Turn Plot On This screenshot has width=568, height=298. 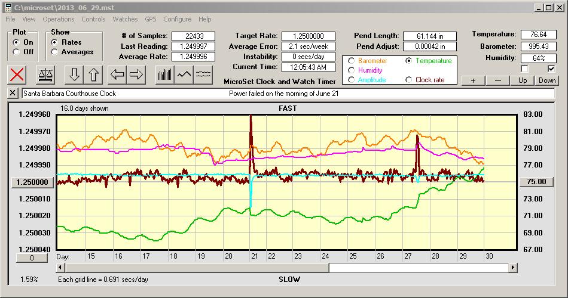pyautogui.click(x=16, y=42)
